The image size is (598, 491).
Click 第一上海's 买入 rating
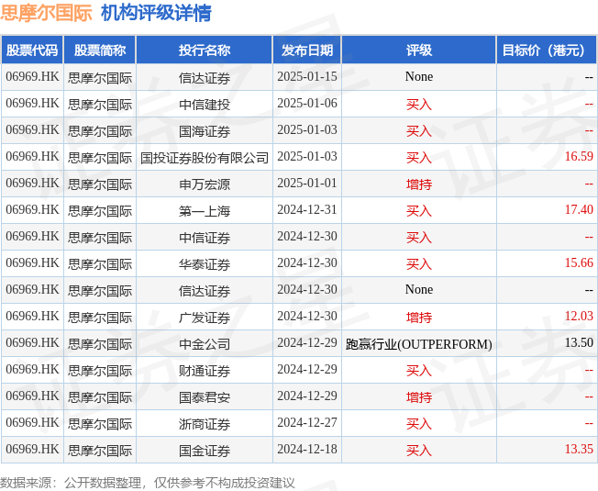(419, 211)
